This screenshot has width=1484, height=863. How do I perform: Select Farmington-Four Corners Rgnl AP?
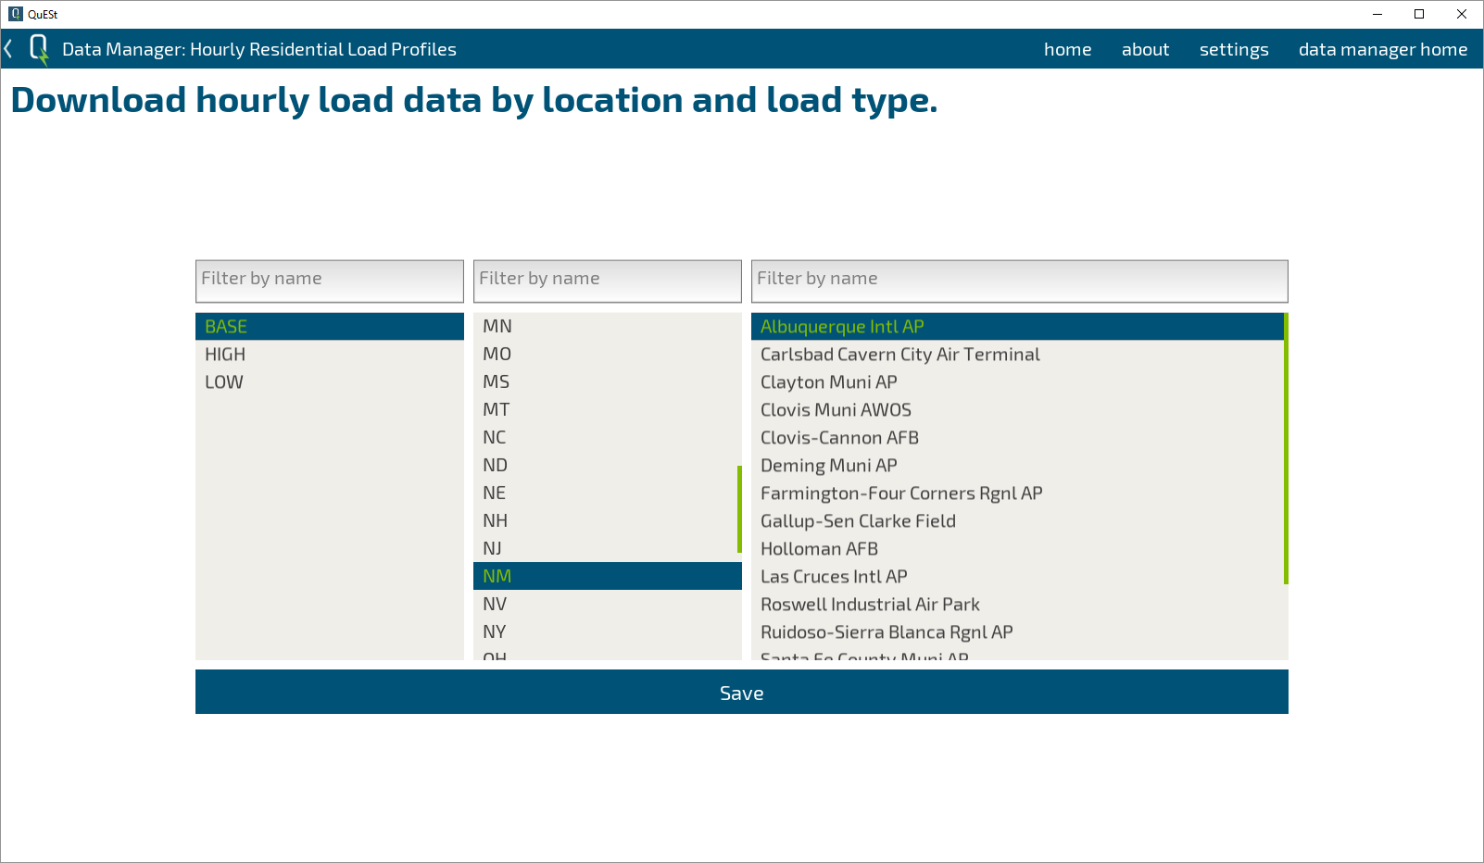coord(1017,493)
